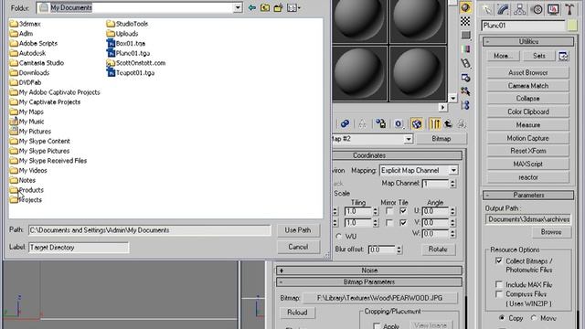Switch to the Display panel tab

553,9
